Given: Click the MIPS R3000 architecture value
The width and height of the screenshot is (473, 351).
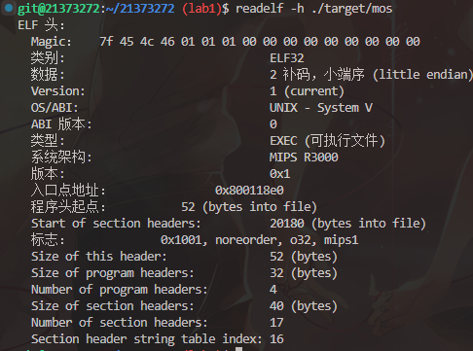Looking at the screenshot, I should [x=304, y=158].
